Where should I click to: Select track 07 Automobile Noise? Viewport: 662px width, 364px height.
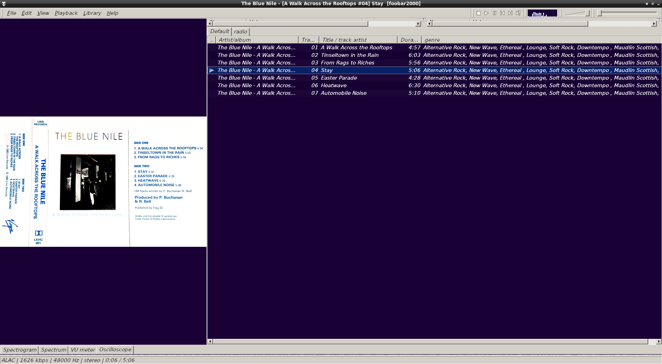(434, 93)
